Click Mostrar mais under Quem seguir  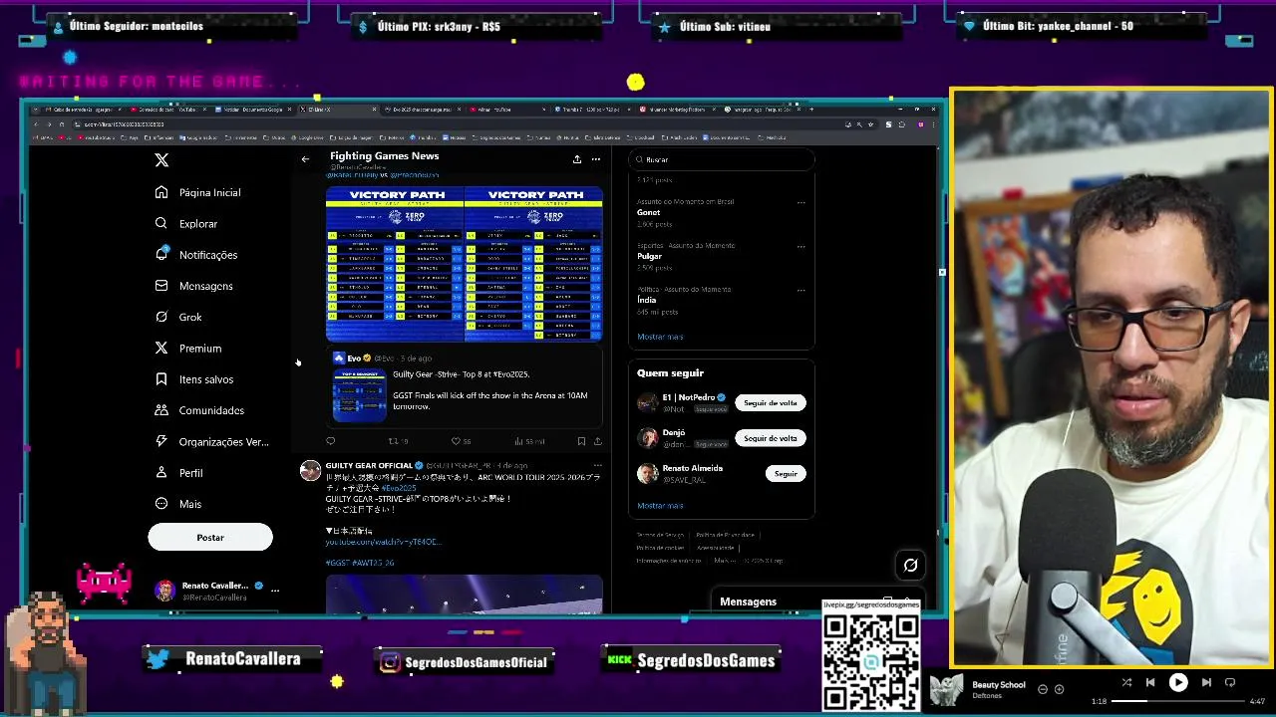(x=660, y=506)
